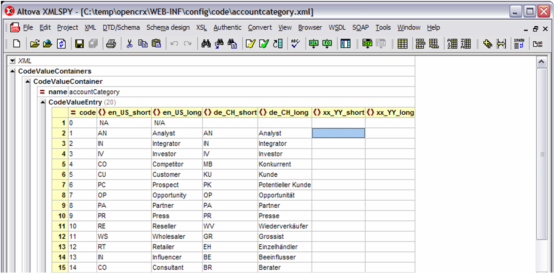Cut selection with the scissors icon
This screenshot has height=274, width=555.
(x=130, y=44)
